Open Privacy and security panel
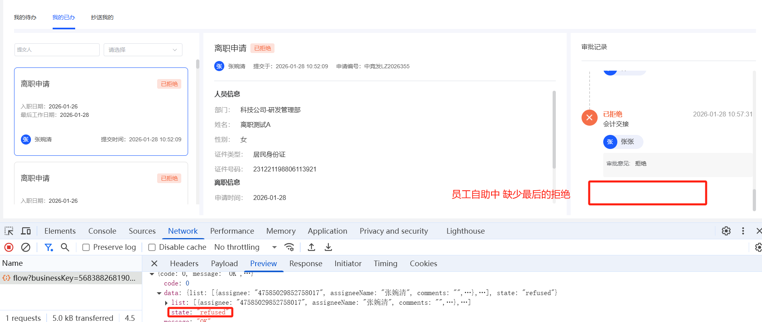 click(x=394, y=231)
